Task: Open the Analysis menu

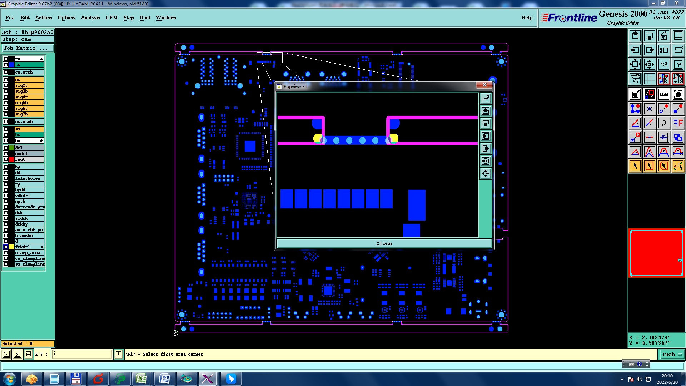Action: (90, 18)
